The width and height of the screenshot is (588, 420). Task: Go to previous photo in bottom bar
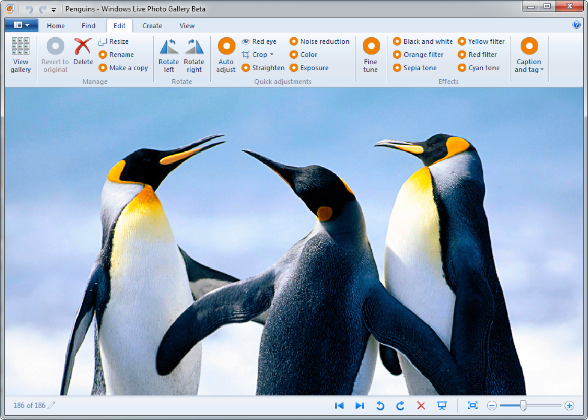(339, 406)
